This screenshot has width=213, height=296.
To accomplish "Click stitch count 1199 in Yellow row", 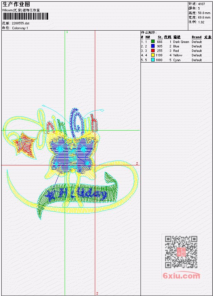I will (159, 55).
